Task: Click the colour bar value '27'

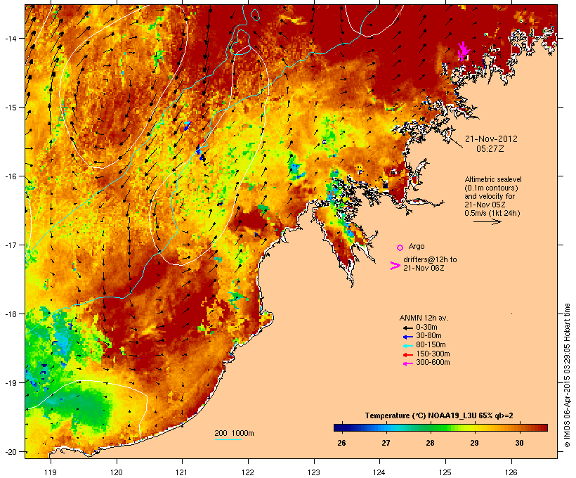Action: click(x=386, y=443)
